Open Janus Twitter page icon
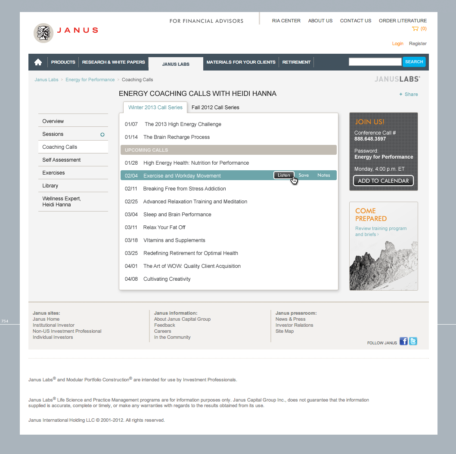This screenshot has height=454, width=456. pyautogui.click(x=413, y=341)
